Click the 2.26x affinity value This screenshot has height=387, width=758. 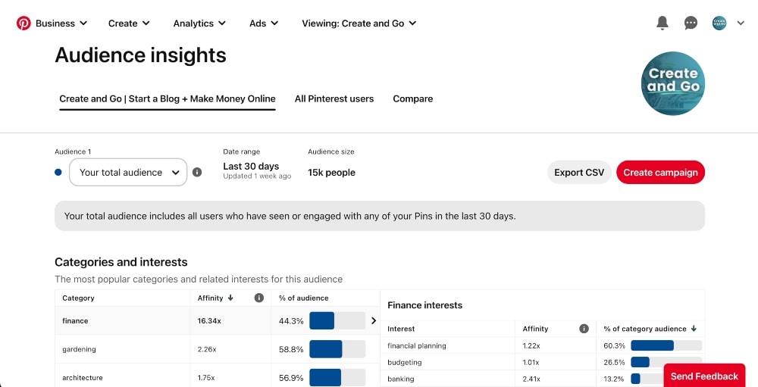pyautogui.click(x=207, y=349)
